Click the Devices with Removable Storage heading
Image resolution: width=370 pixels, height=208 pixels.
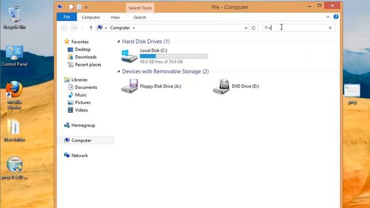coord(165,72)
